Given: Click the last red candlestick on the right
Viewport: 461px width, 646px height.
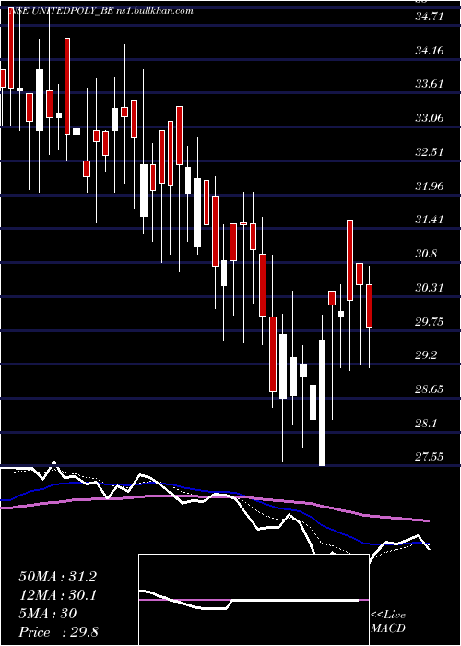Looking at the screenshot, I should [369, 305].
